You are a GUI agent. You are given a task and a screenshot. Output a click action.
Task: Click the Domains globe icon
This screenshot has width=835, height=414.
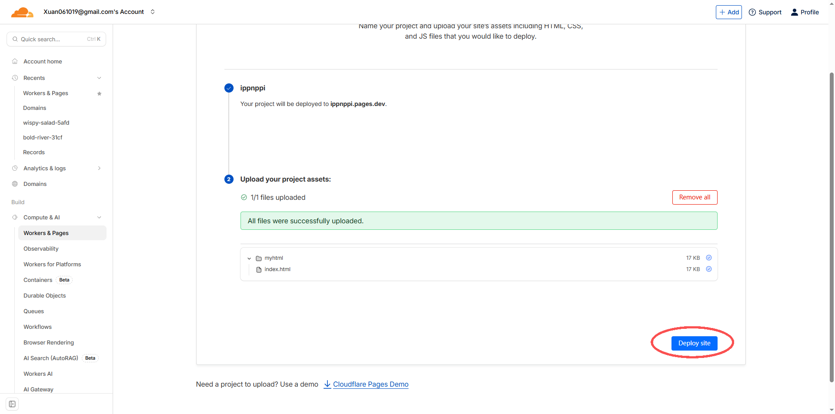pyautogui.click(x=15, y=184)
